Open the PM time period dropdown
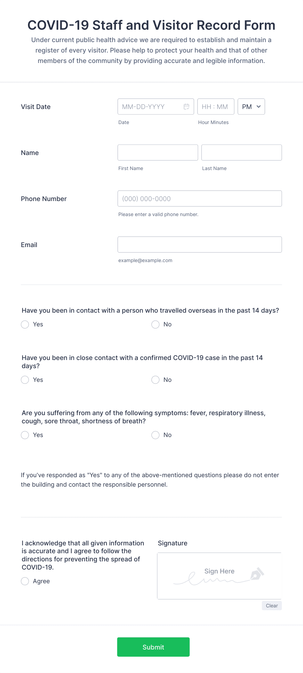The width and height of the screenshot is (303, 673). (251, 106)
